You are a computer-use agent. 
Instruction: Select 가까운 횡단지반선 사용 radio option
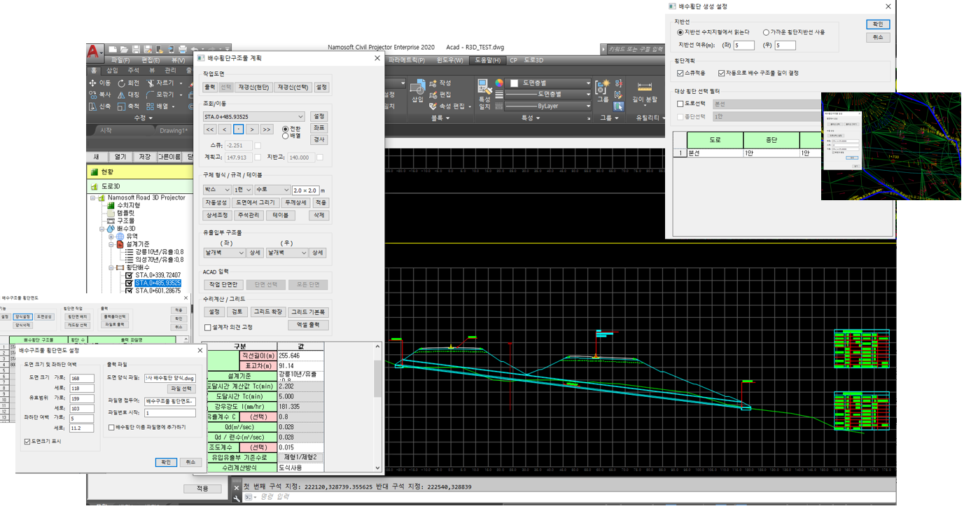(767, 32)
